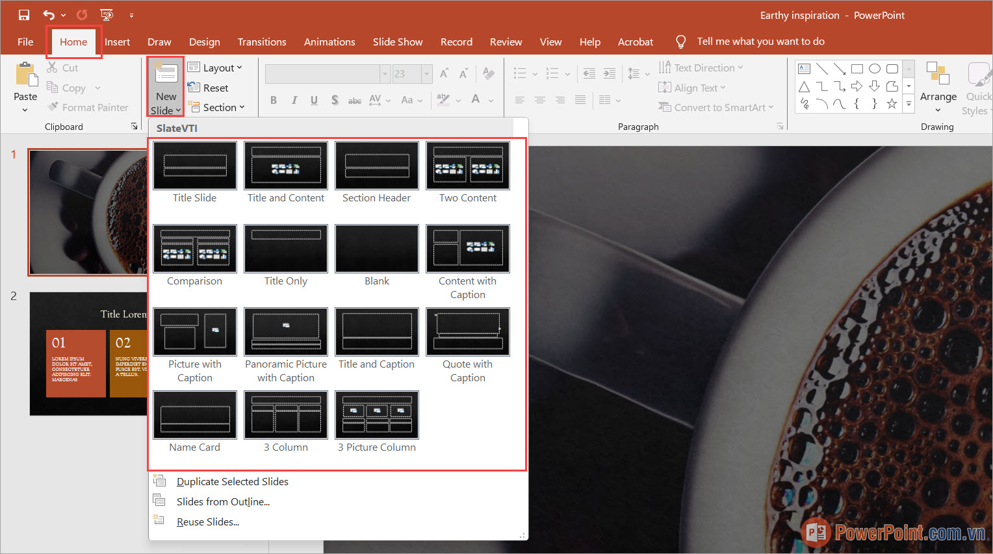Image resolution: width=993 pixels, height=554 pixels.
Task: Justify text alignment
Action: pos(580,100)
